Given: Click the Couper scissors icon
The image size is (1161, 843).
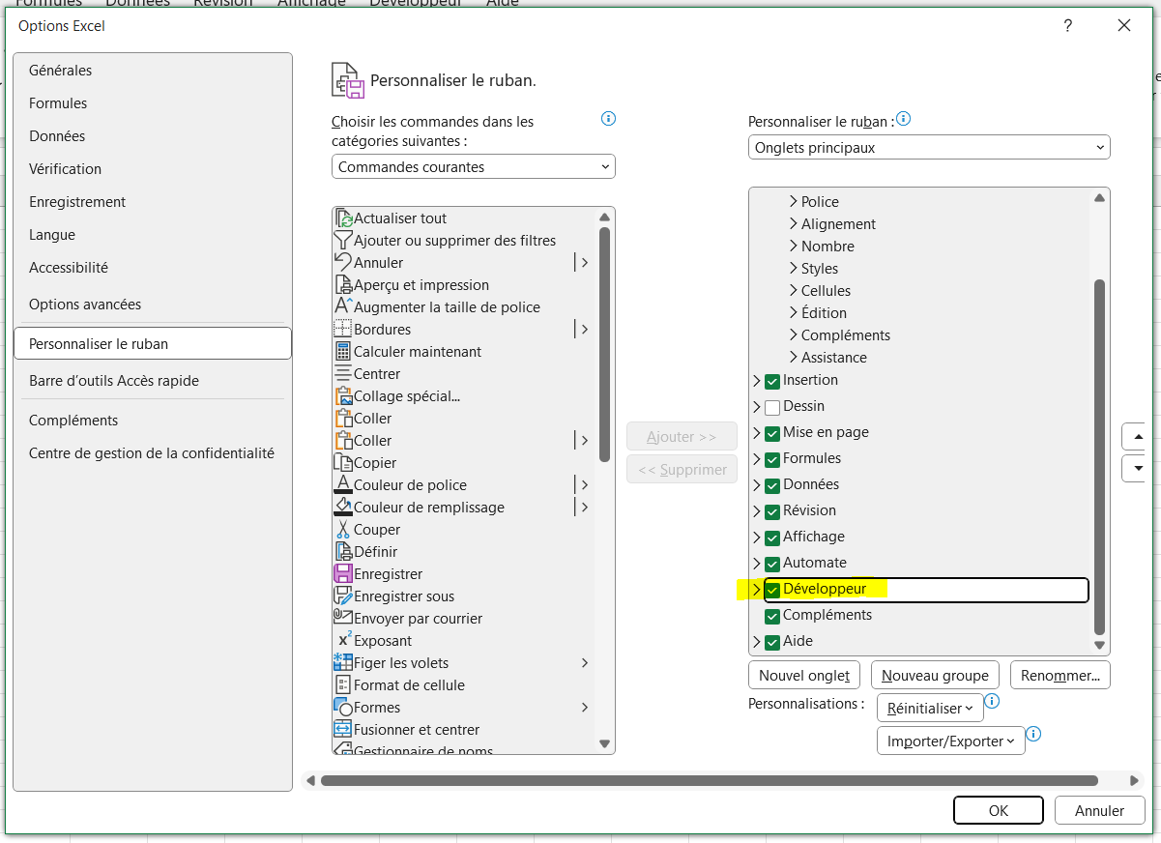Looking at the screenshot, I should [x=343, y=530].
